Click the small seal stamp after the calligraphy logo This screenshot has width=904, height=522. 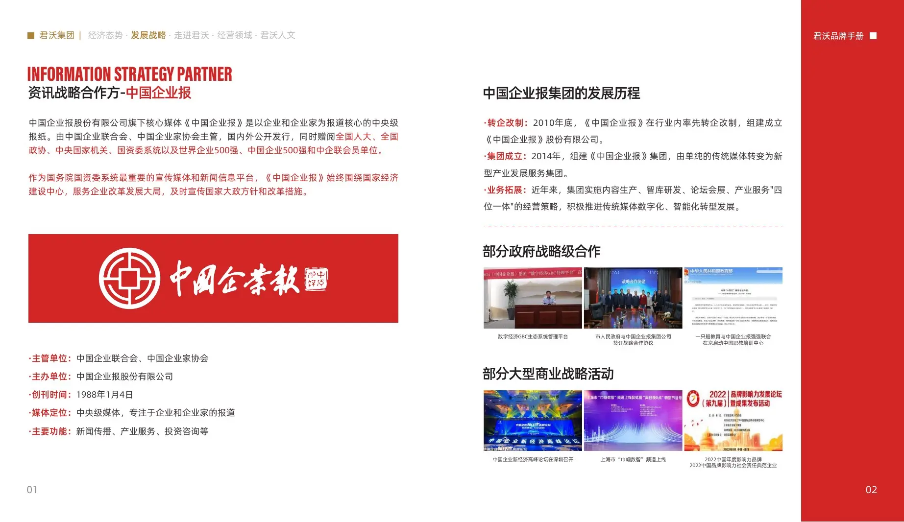[316, 279]
